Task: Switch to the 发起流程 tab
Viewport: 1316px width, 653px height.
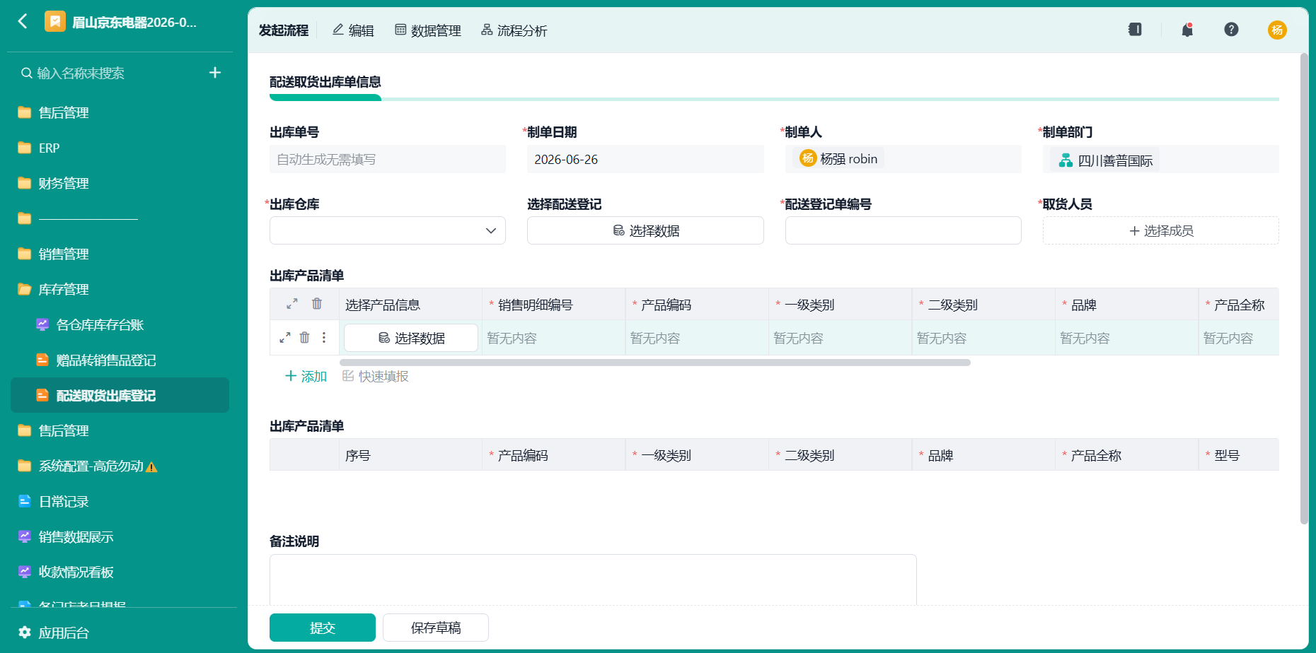Action: pyautogui.click(x=284, y=30)
